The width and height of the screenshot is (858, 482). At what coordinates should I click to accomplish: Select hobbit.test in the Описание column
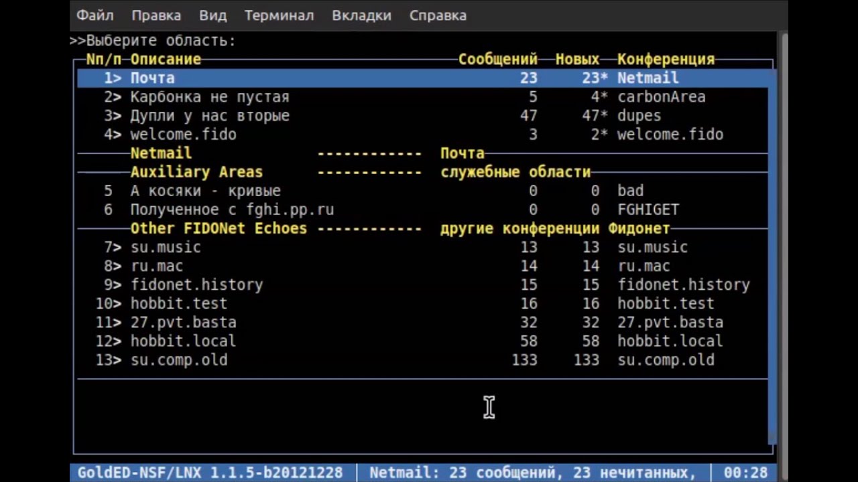(x=179, y=303)
